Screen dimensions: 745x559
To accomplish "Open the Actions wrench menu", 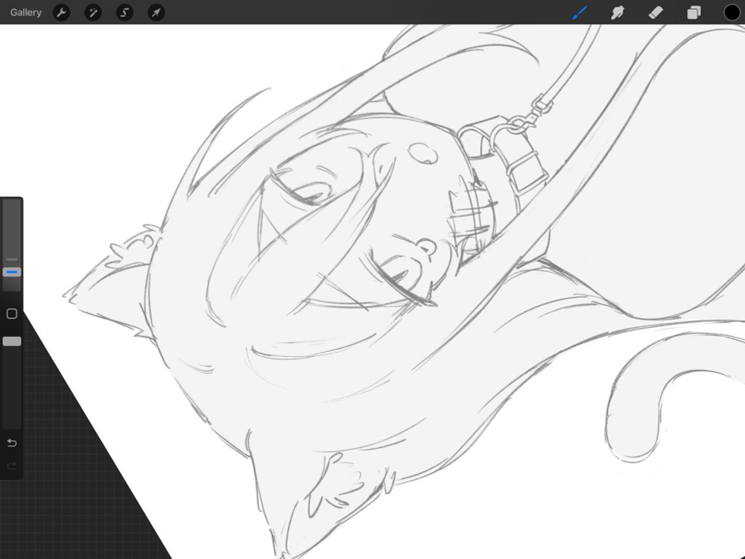I will click(x=61, y=13).
